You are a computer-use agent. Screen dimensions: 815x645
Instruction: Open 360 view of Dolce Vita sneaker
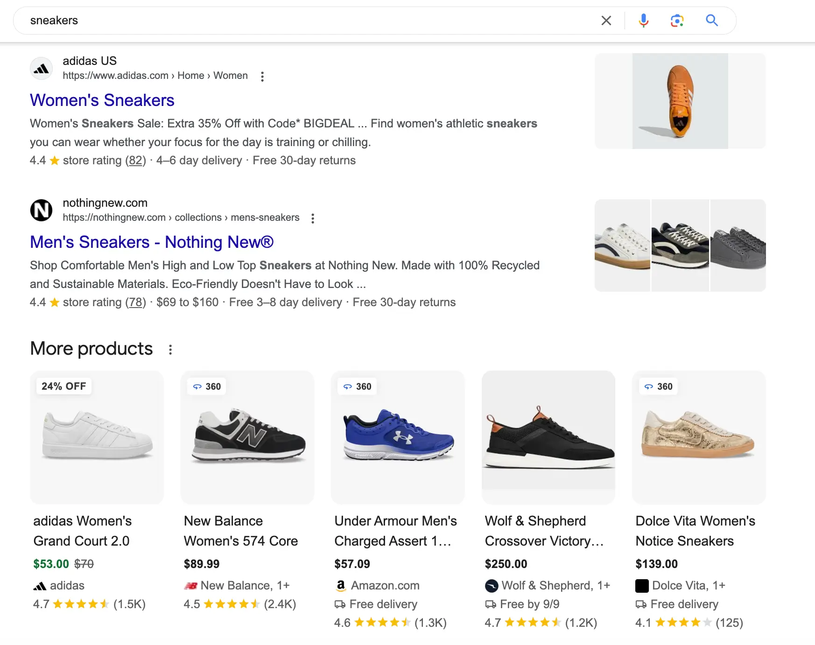click(659, 386)
